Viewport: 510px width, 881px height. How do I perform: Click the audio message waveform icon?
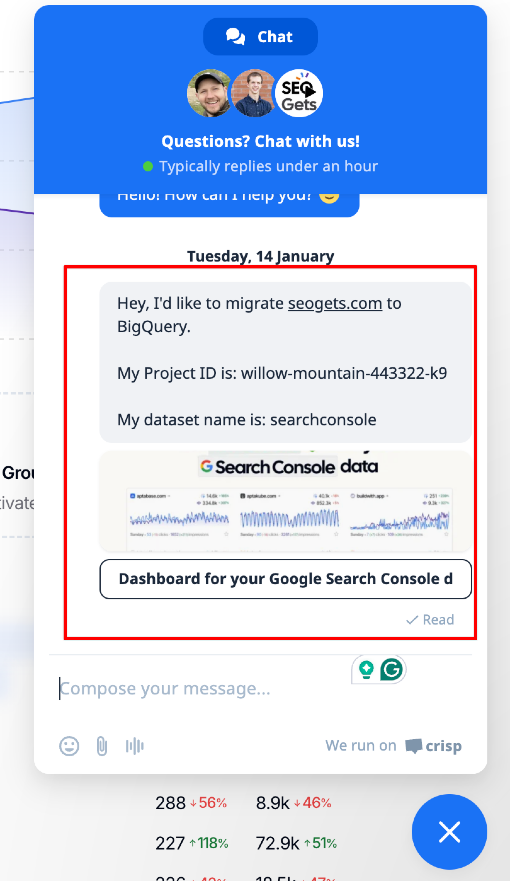[134, 746]
